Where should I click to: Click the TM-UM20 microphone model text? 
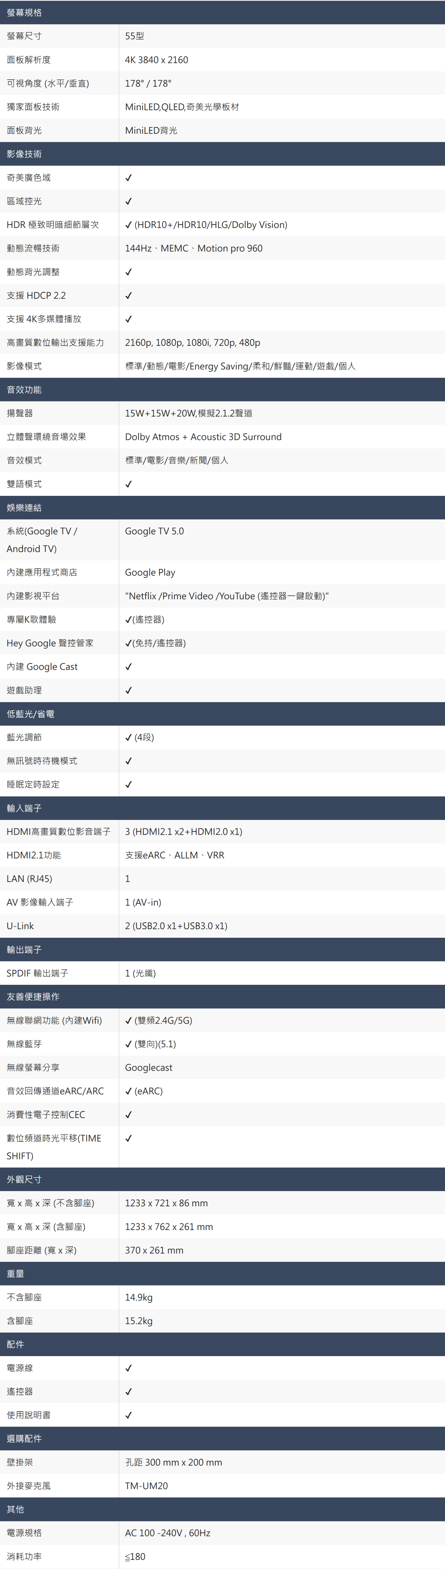[146, 1486]
